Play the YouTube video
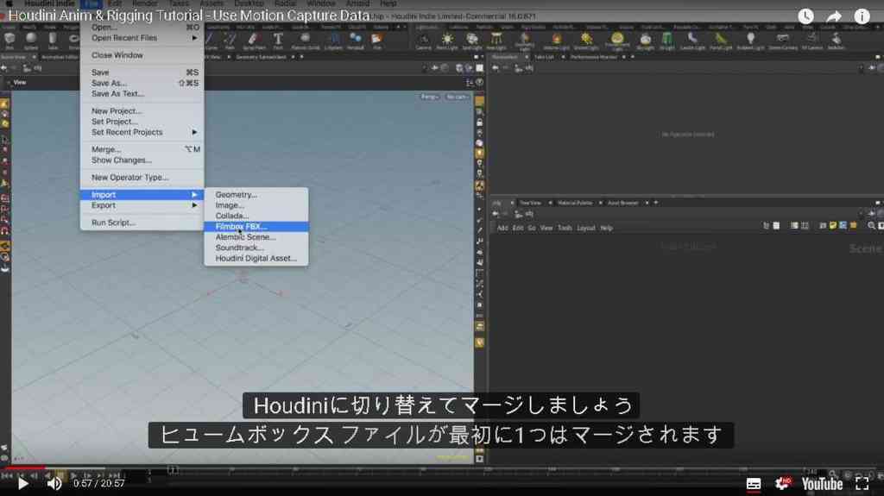 coord(22,484)
